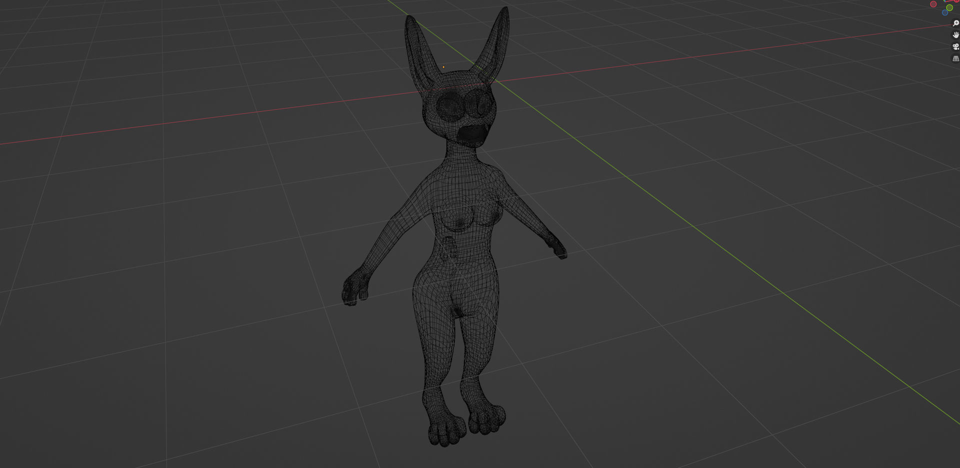
Task: Click the red negative X axis gizmo circle
Action: (x=933, y=4)
